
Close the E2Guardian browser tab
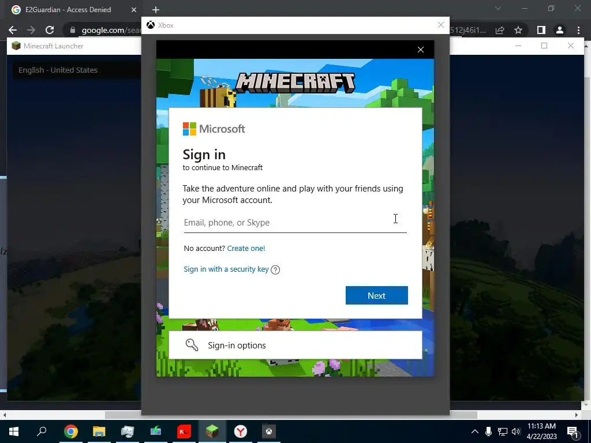tap(134, 10)
